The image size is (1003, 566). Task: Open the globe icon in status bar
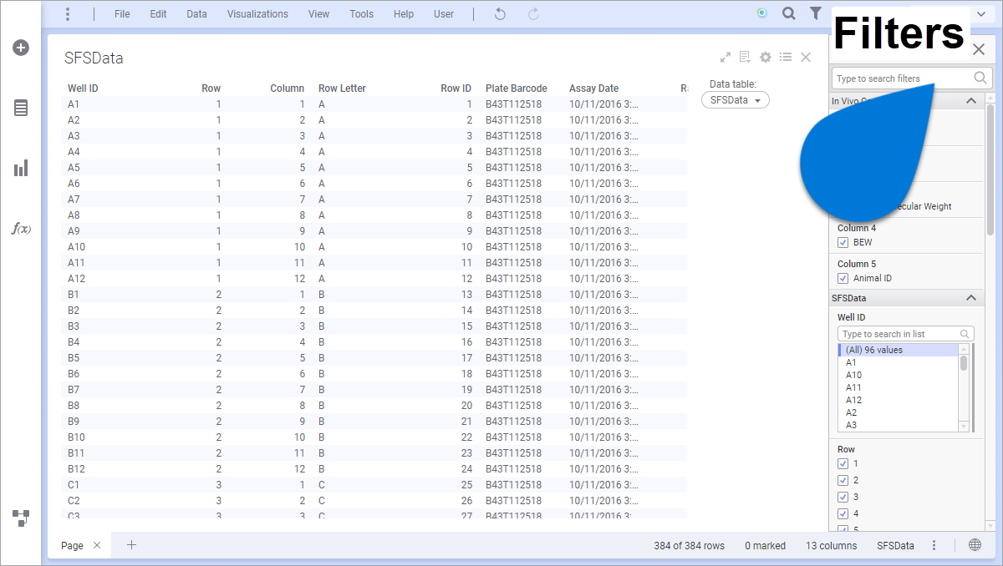(975, 545)
